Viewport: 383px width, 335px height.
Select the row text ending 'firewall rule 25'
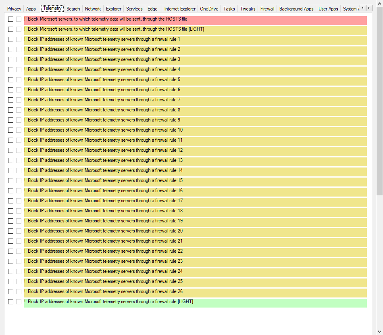[103, 281]
